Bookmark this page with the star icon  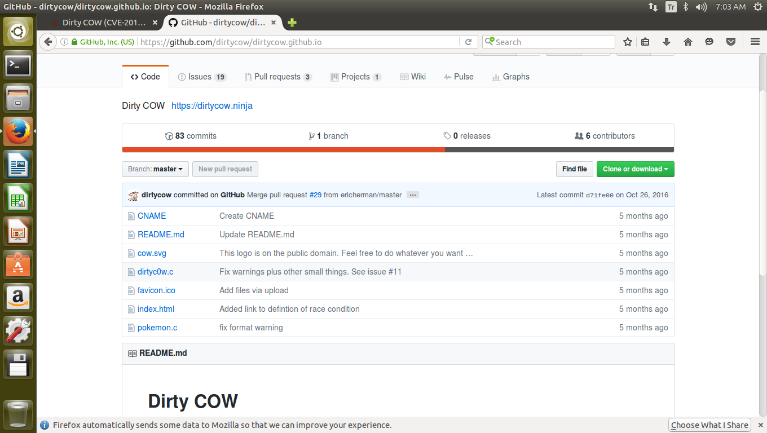tap(627, 42)
